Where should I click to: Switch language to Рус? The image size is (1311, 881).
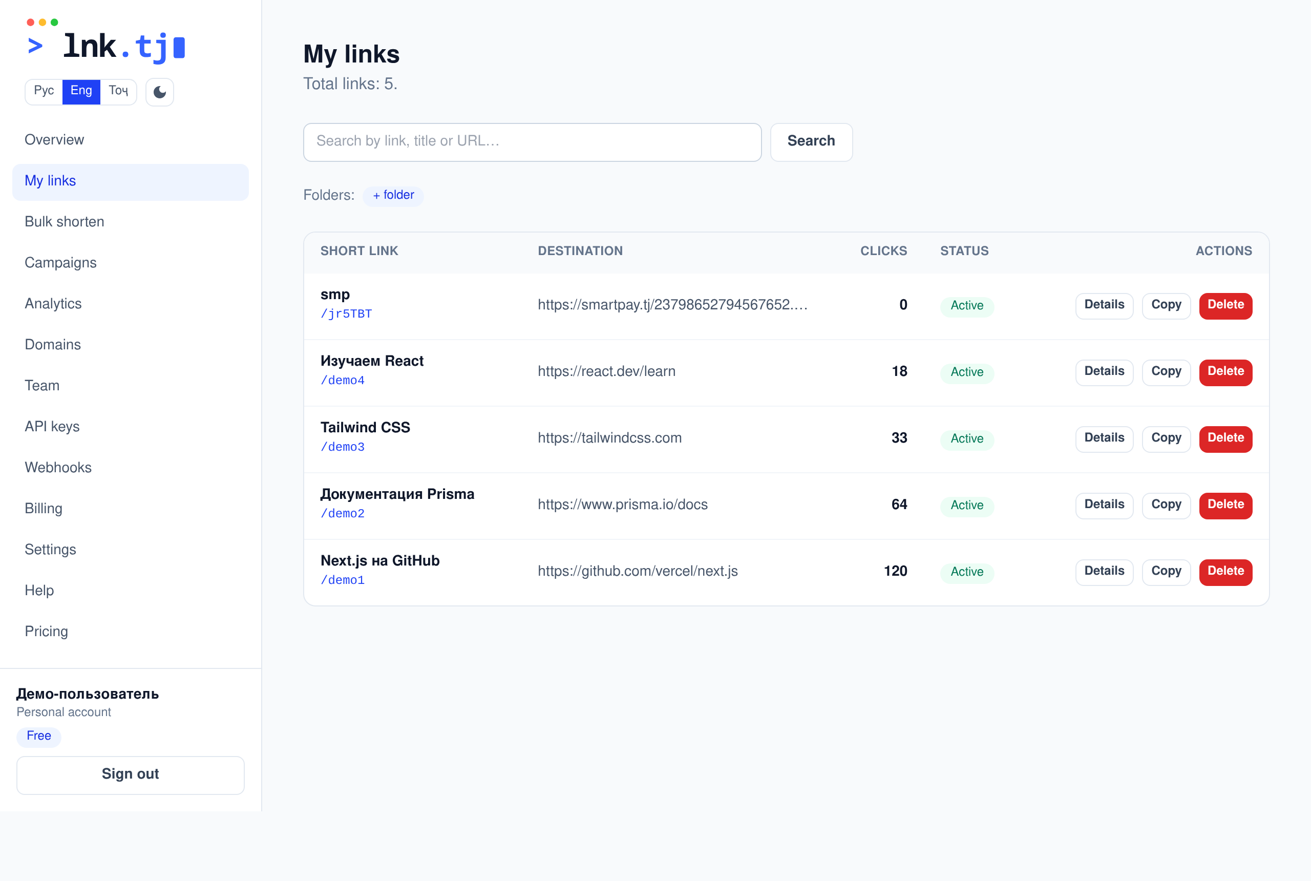click(44, 91)
